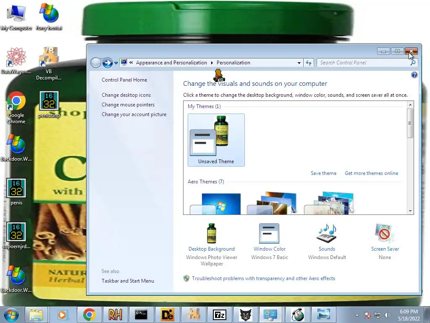Open the Command Prompt taskbar icon
Screen dimensions: 430x323
click(x=141, y=315)
